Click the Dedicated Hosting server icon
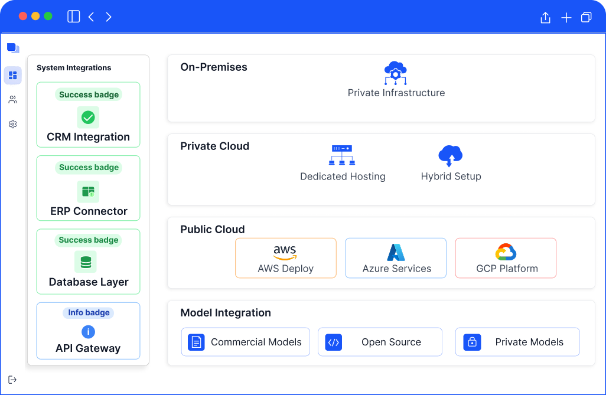606x395 pixels. pyautogui.click(x=342, y=155)
